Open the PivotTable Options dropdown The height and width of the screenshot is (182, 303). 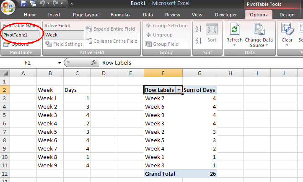(x=21, y=44)
